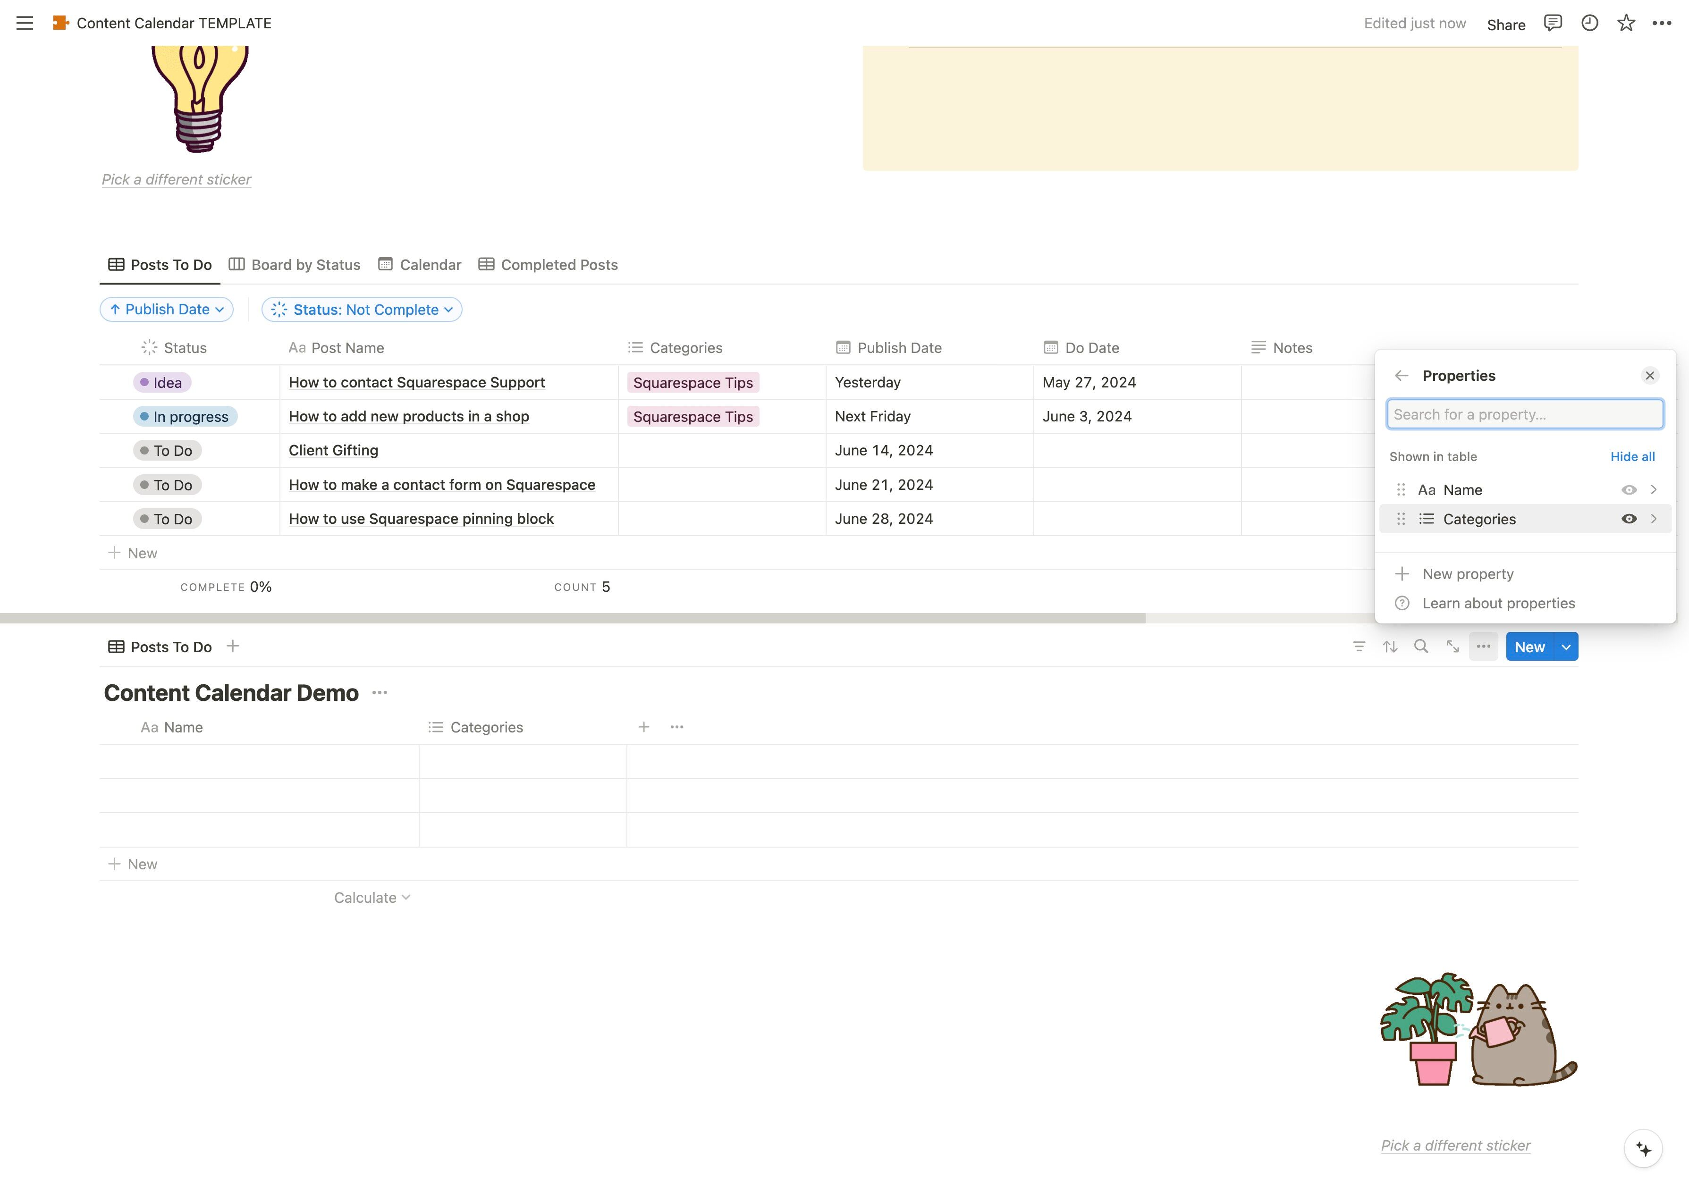Click New property in Properties panel

click(1467, 574)
